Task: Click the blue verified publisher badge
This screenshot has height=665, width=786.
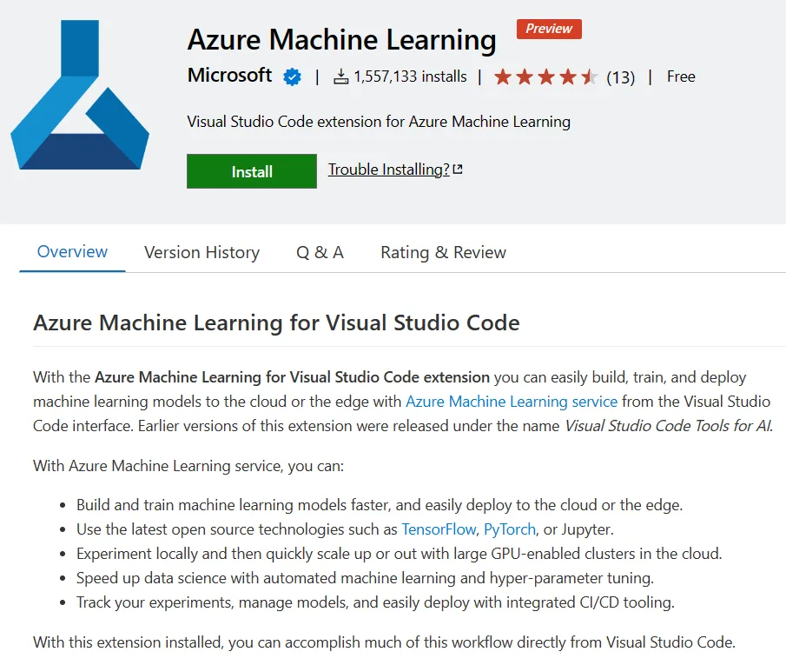Action: point(292,76)
